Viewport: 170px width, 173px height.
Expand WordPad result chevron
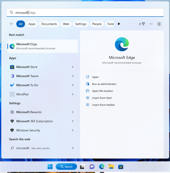pos(73,94)
